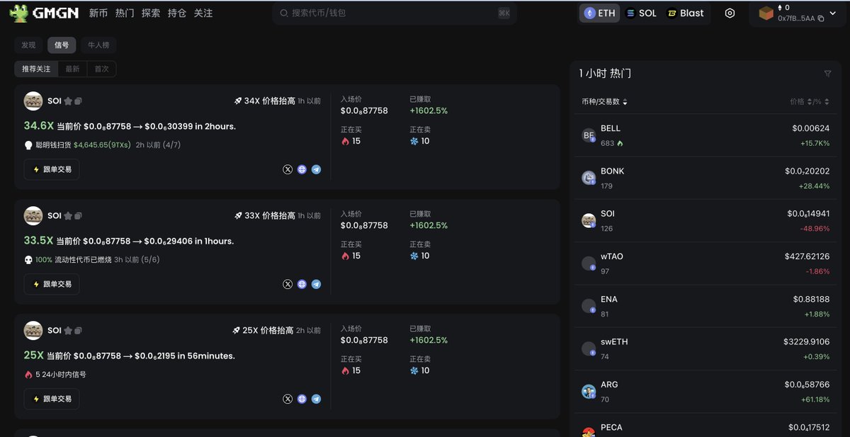
Task: Star the SOI token in 34X card
Action: point(68,101)
